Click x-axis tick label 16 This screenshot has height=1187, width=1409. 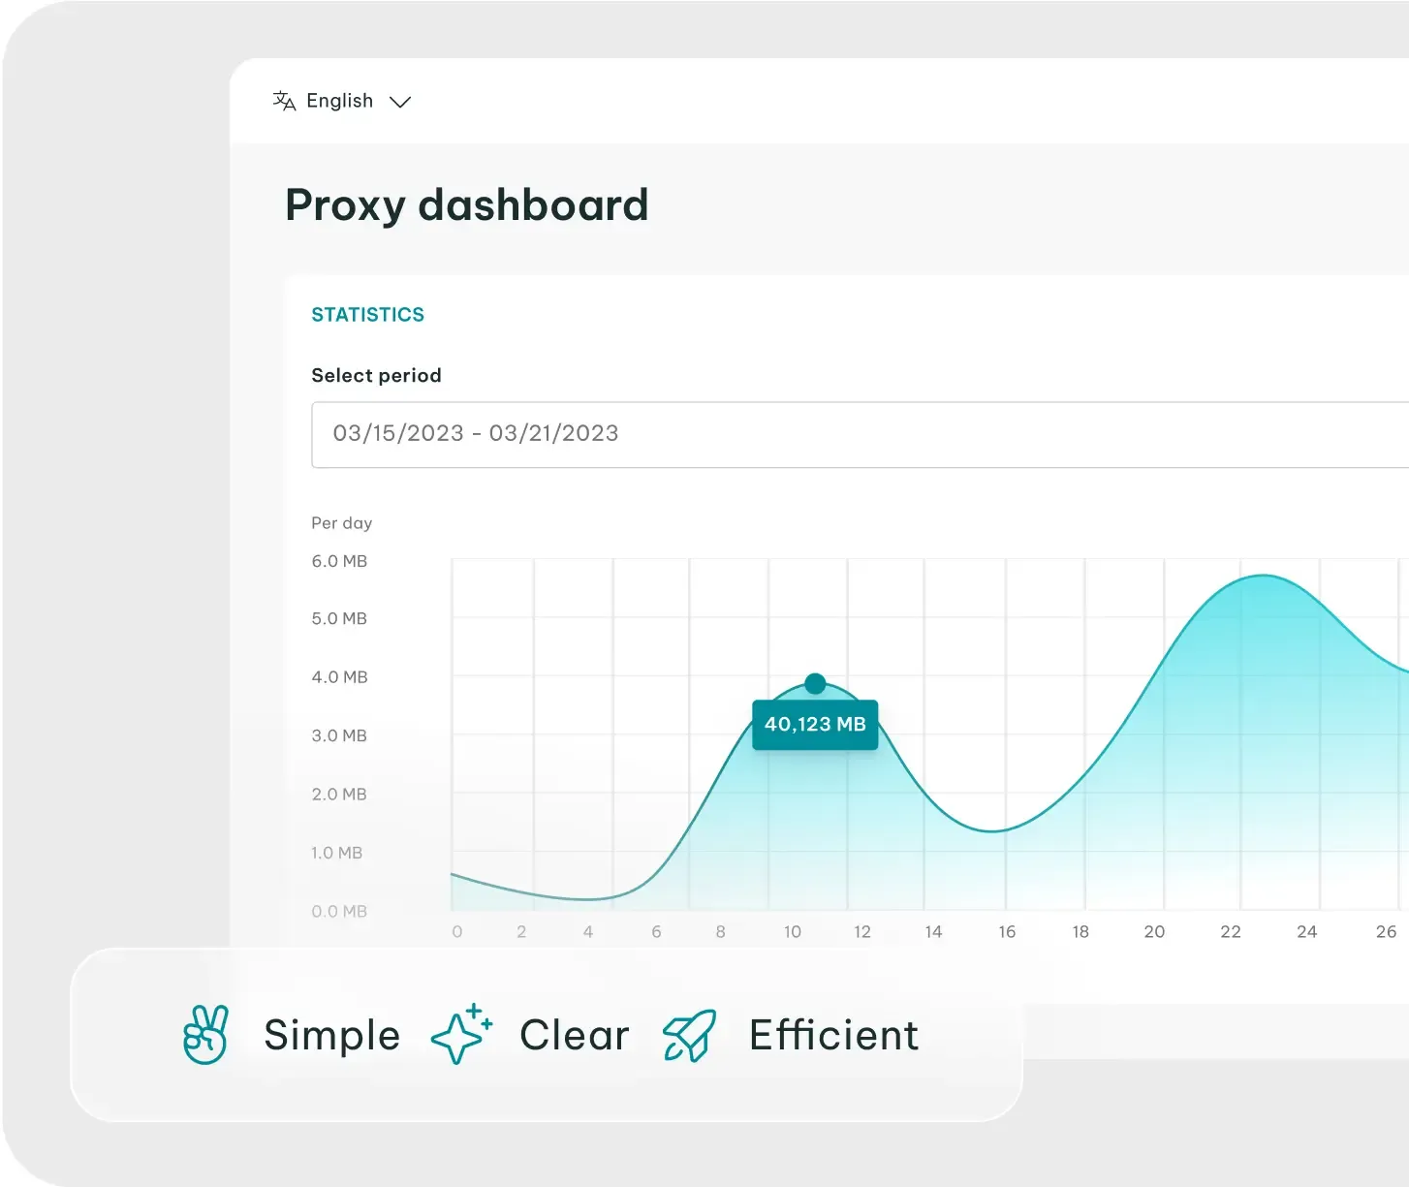[1007, 932]
